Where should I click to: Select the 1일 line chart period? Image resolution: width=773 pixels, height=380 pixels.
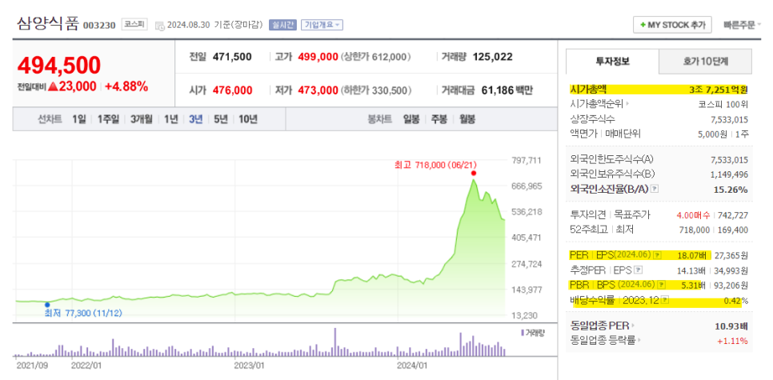pos(79,119)
